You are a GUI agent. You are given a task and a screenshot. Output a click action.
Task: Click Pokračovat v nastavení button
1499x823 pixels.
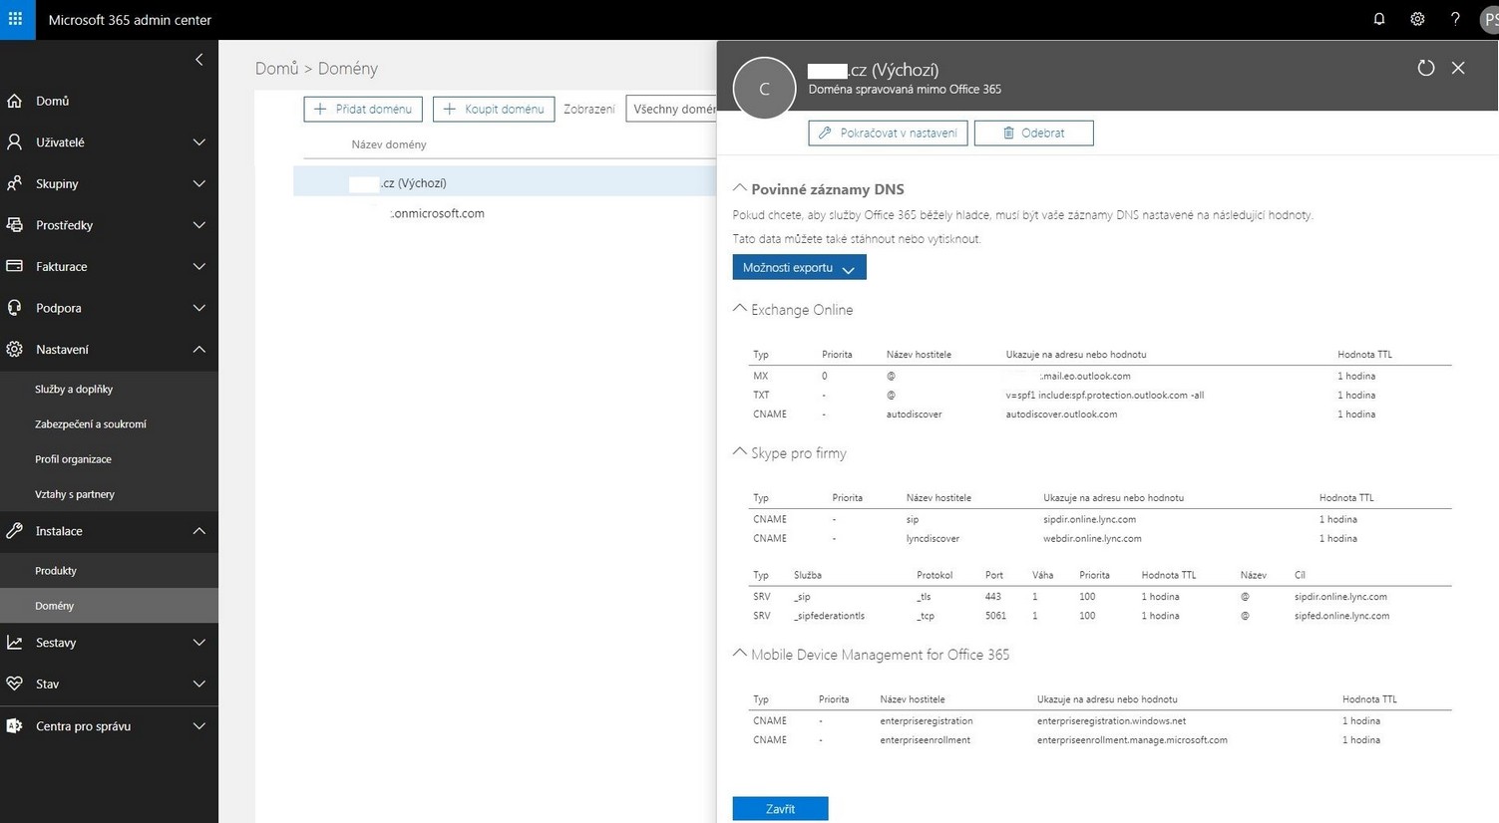[888, 133]
